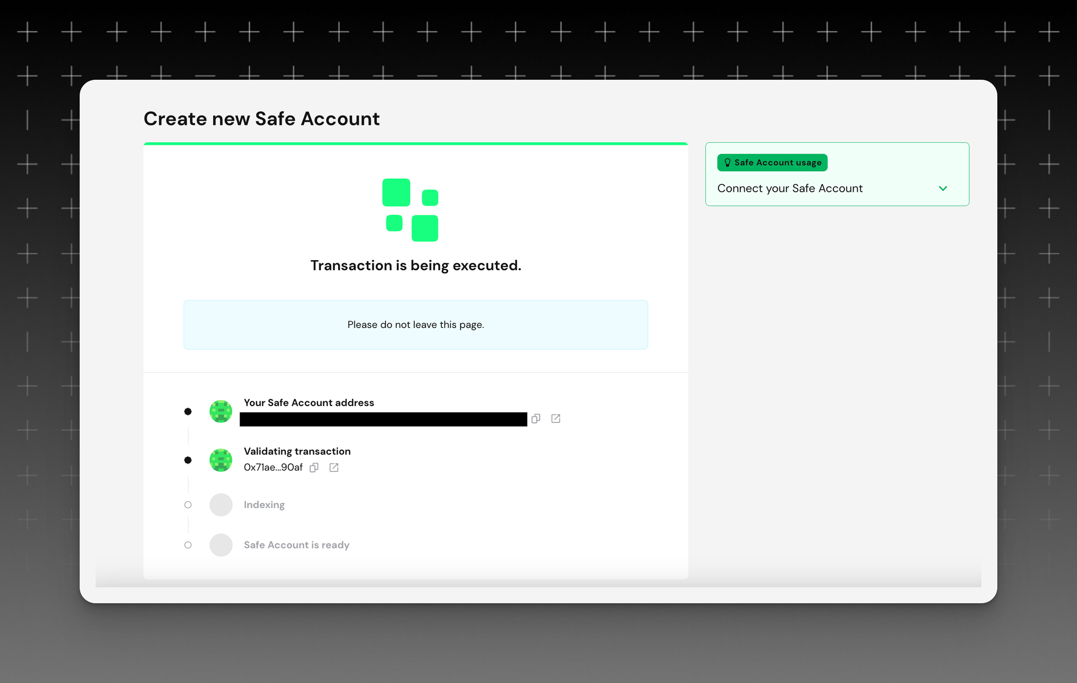The width and height of the screenshot is (1077, 683).
Task: Click the green progress bar at top
Action: (x=416, y=144)
